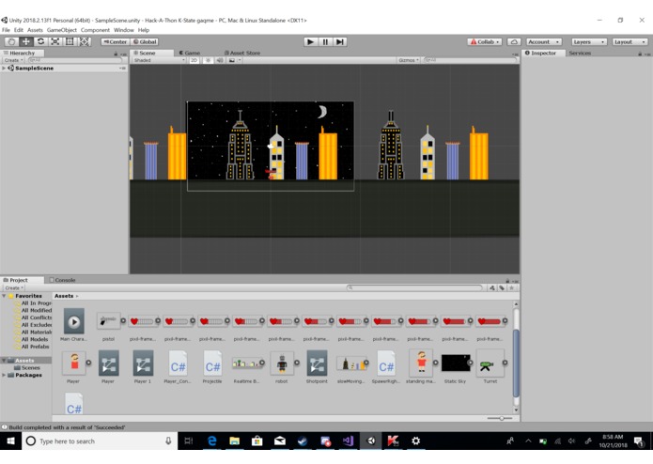Image resolution: width=653 pixels, height=464 pixels.
Task: Select the Projectile C# script
Action: coord(212,367)
